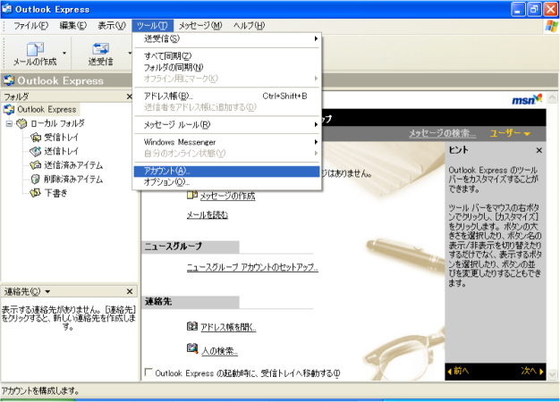Open dropdown arrow next to メールの作成
This screenshot has width=560, height=402.
(64, 53)
